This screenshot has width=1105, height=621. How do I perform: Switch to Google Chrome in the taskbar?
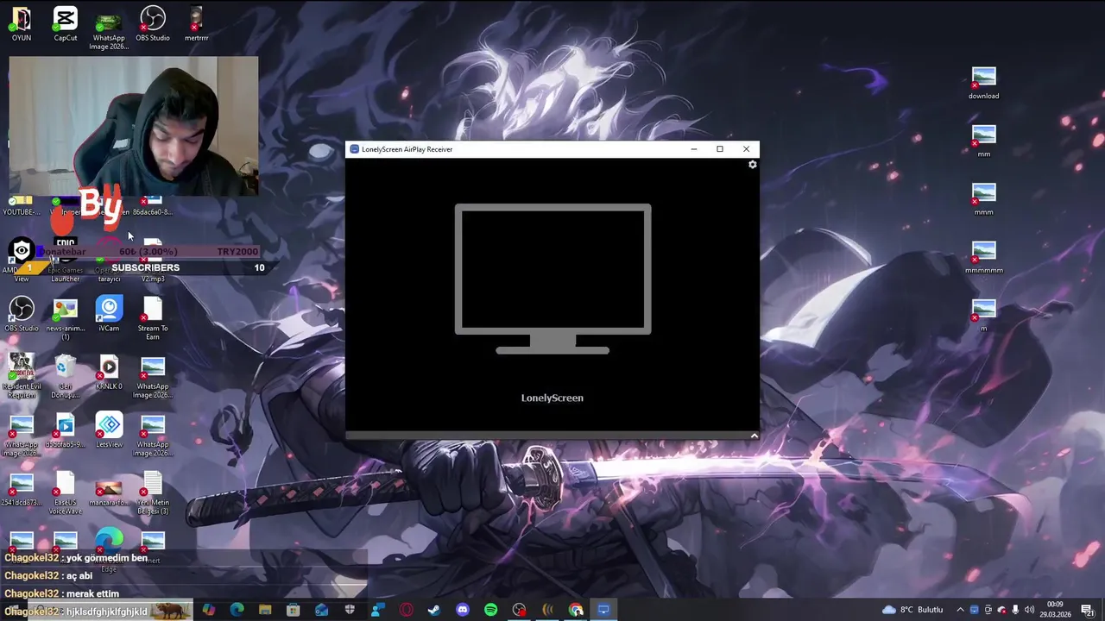coord(575,610)
